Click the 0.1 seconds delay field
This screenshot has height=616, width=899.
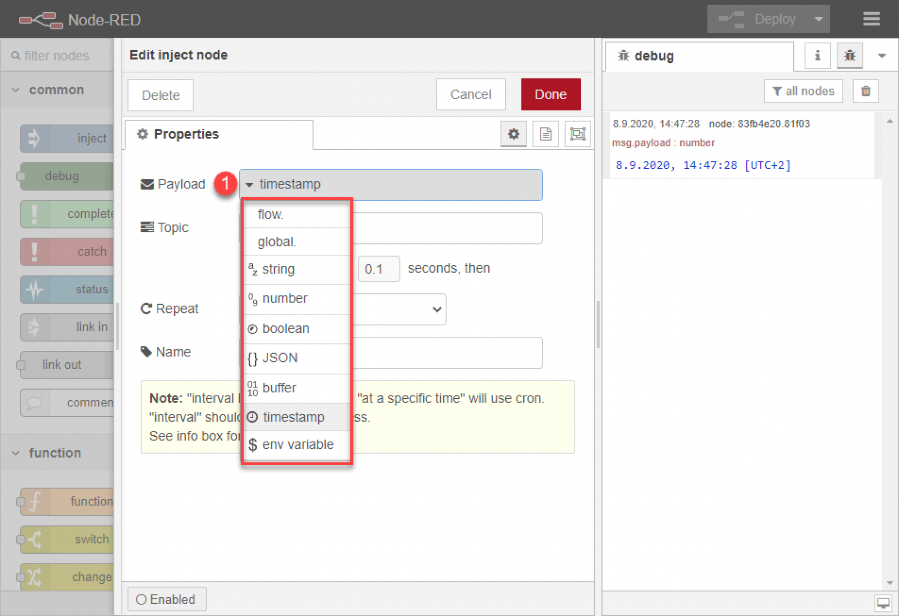tap(378, 269)
